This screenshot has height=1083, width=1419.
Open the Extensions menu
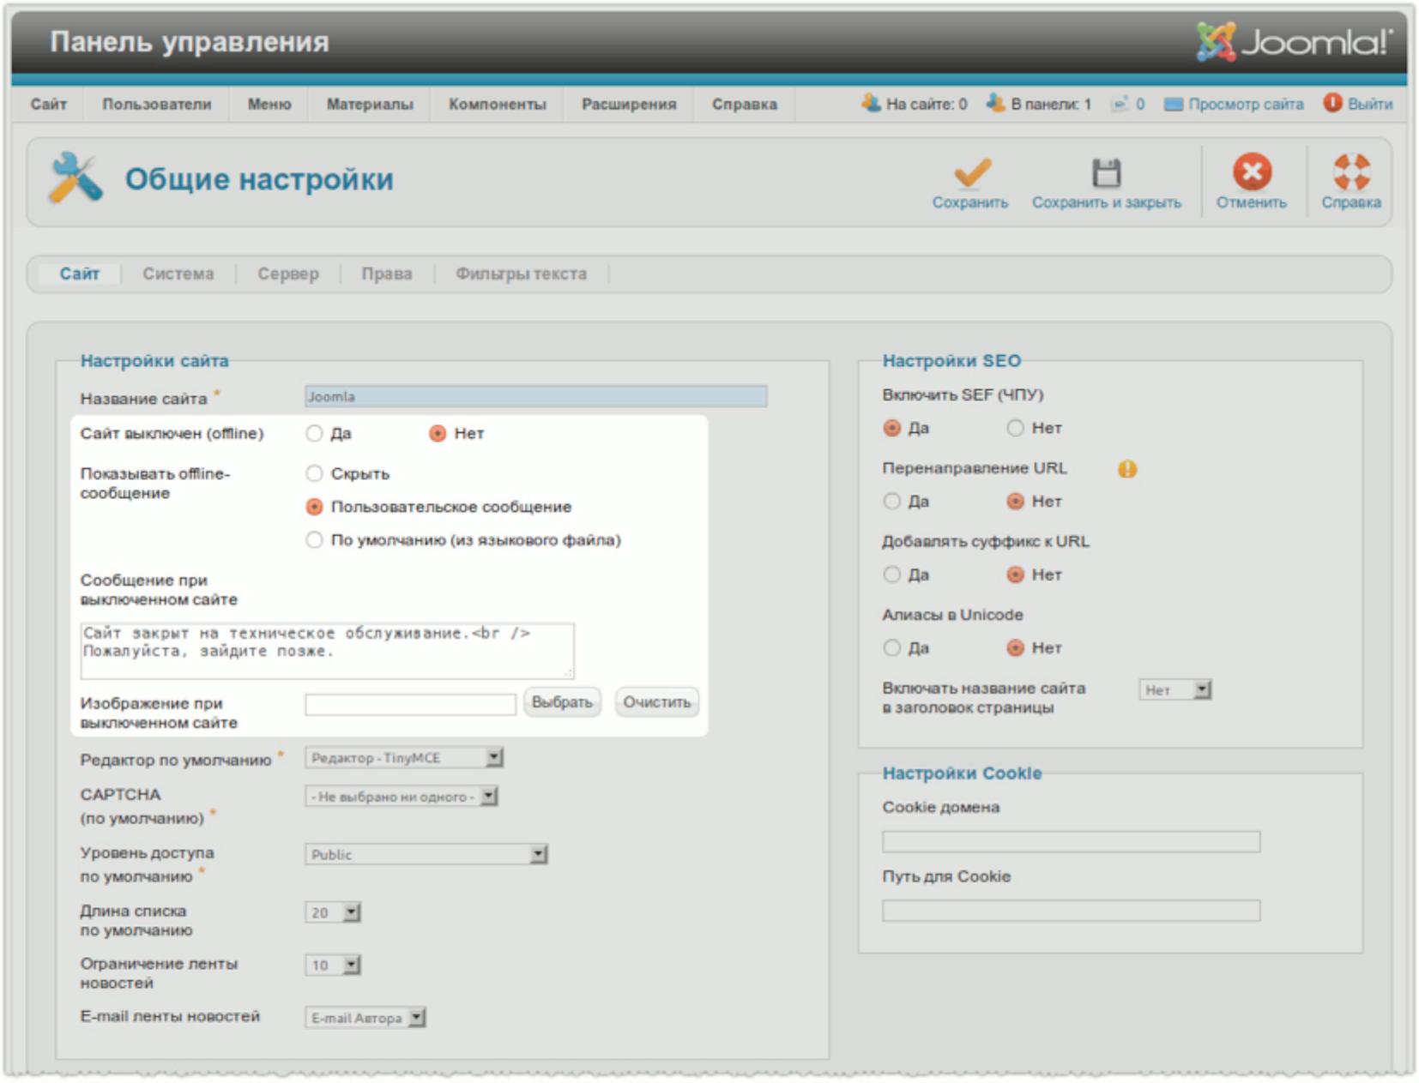click(628, 105)
